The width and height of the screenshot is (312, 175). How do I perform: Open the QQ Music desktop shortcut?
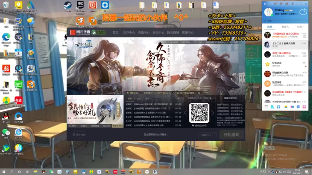[x=6, y=101]
